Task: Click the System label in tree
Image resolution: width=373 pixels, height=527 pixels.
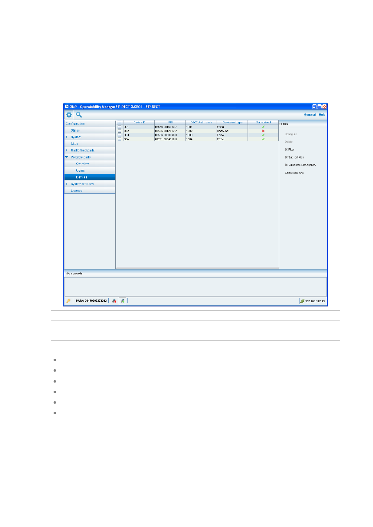Action: coord(76,137)
